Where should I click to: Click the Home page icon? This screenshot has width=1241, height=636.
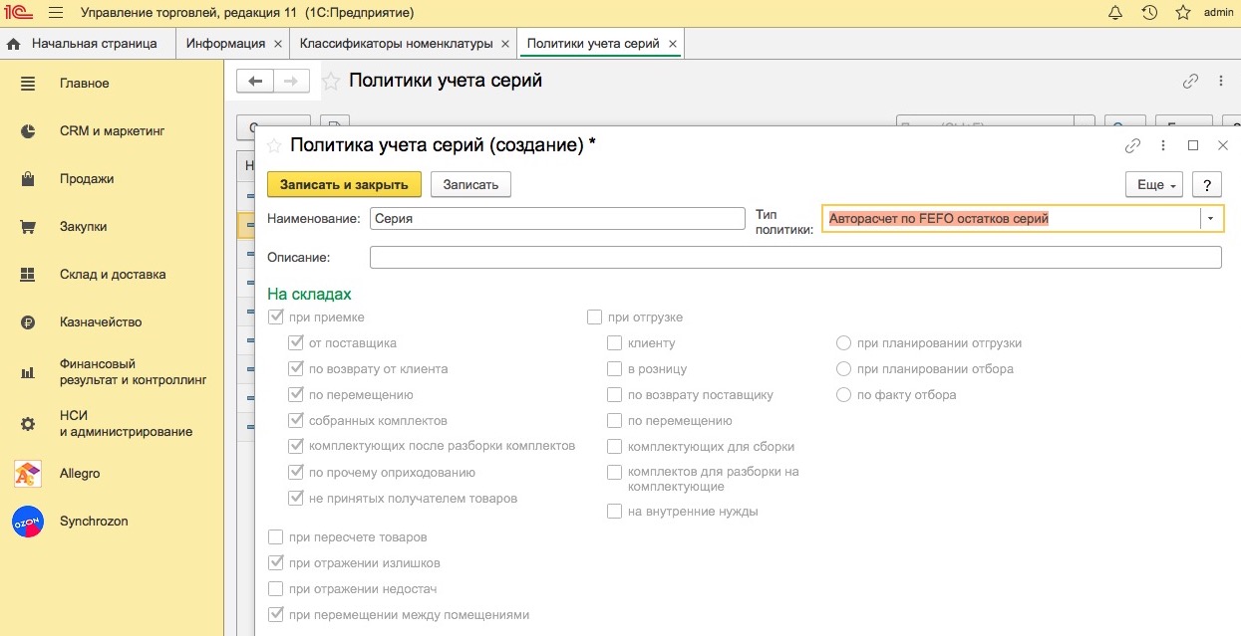(14, 44)
